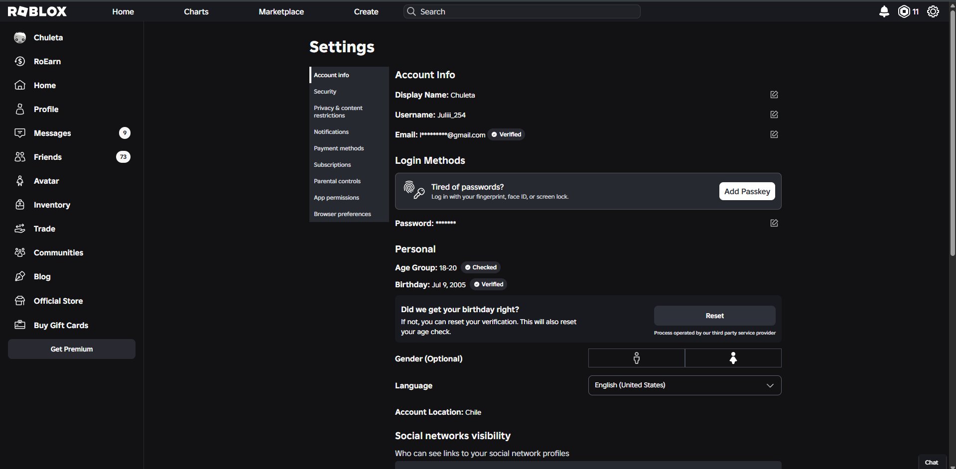The width and height of the screenshot is (956, 469).
Task: Open the RoEarn sidebar link
Action: click(x=47, y=62)
